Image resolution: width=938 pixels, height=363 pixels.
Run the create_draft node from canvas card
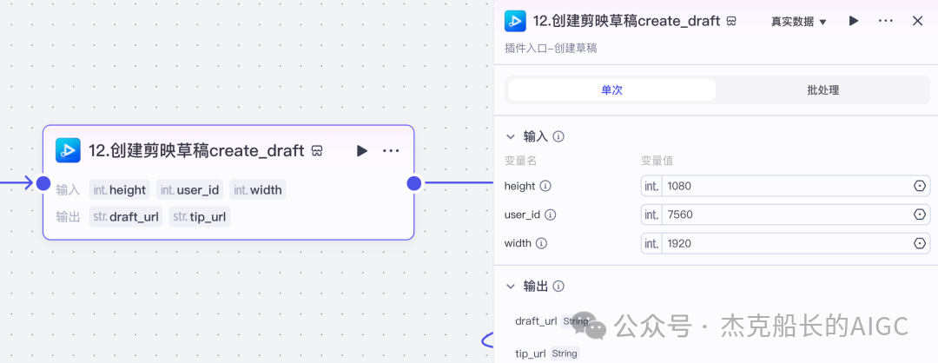pos(362,151)
